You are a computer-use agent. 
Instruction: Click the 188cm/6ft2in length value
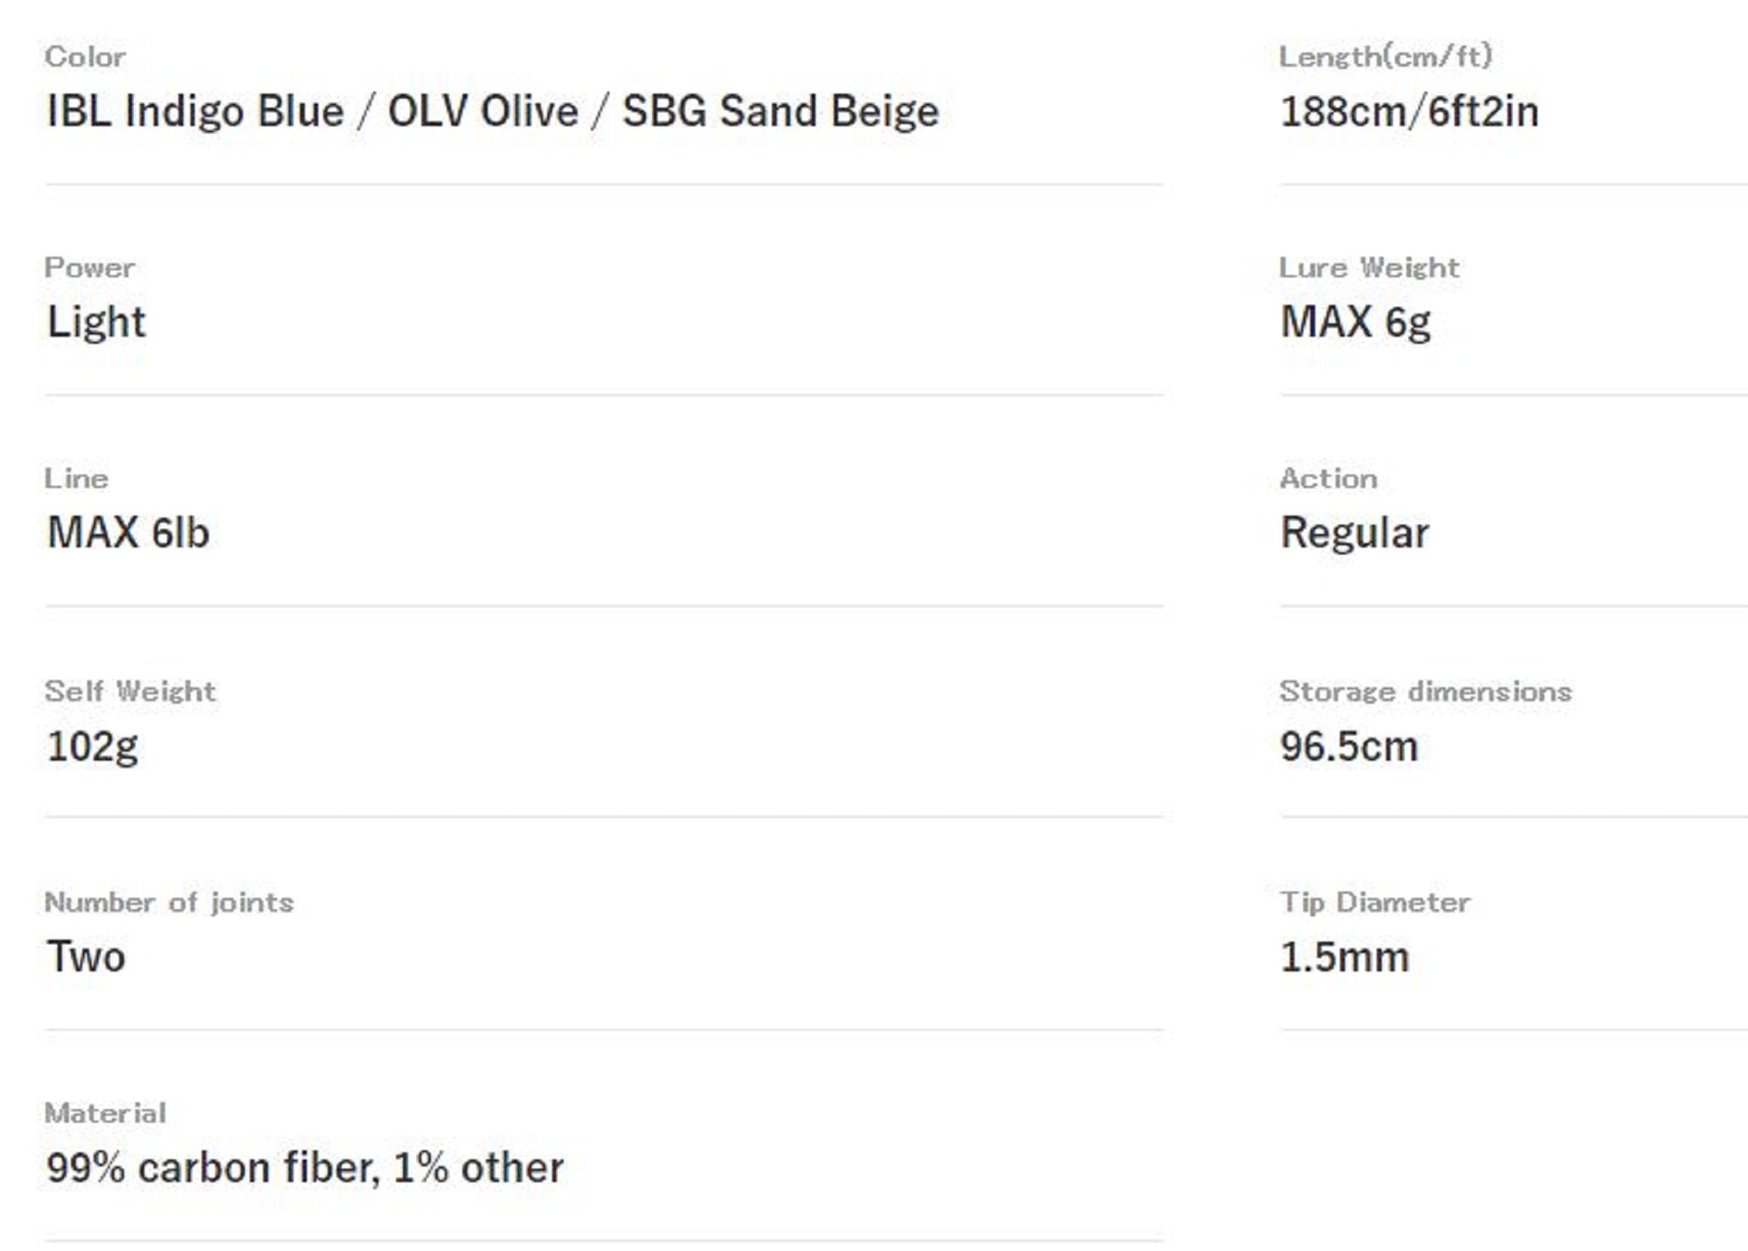pos(1409,112)
